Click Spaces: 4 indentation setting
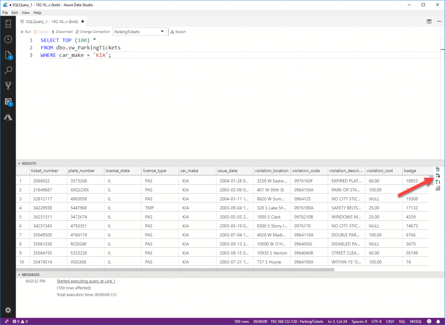 [x=359, y=322]
